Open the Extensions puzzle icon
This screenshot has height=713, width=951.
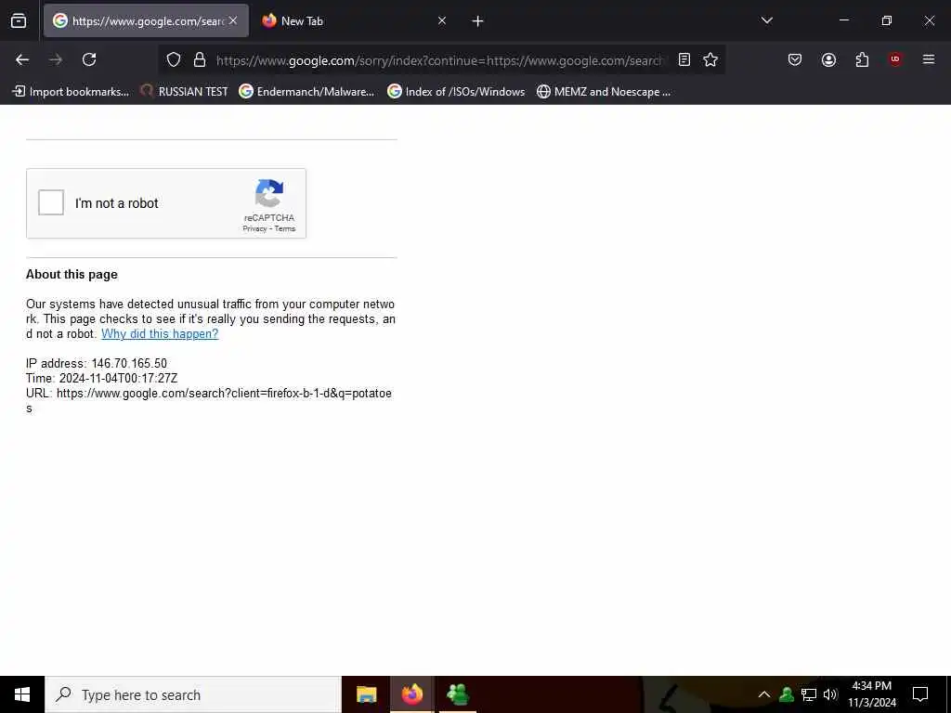[x=862, y=59]
